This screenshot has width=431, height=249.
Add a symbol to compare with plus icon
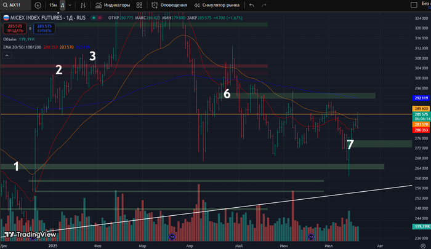click(38, 4)
